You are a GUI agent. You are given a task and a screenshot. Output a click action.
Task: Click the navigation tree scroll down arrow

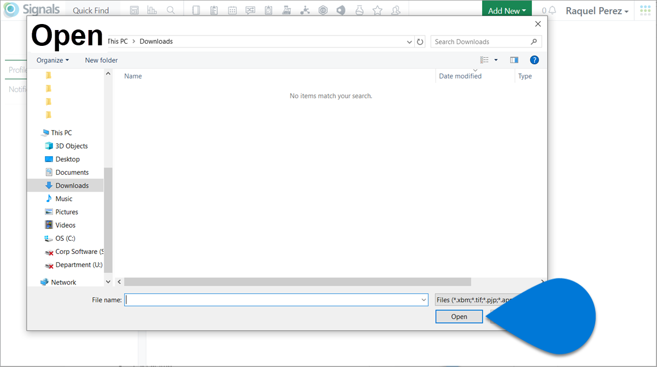coord(108,282)
